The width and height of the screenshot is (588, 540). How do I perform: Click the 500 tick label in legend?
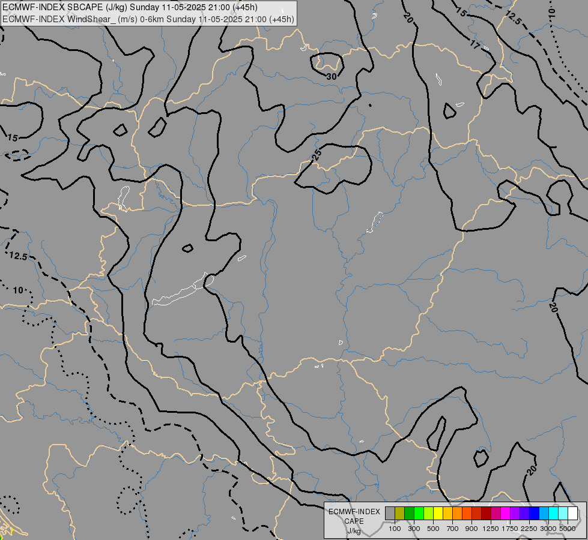pos(433,529)
